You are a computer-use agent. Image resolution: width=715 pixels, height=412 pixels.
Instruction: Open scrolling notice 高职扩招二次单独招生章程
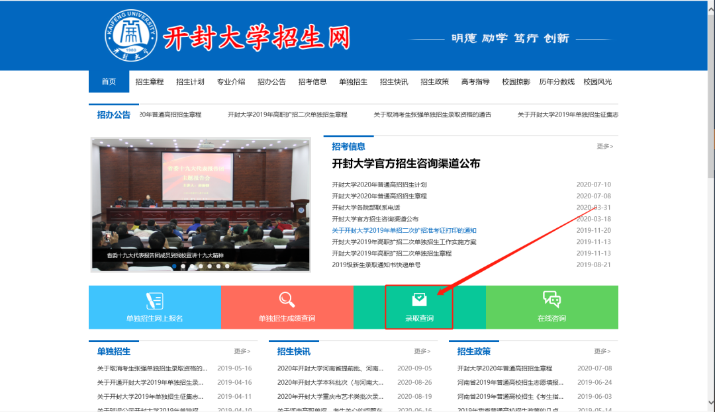(287, 114)
